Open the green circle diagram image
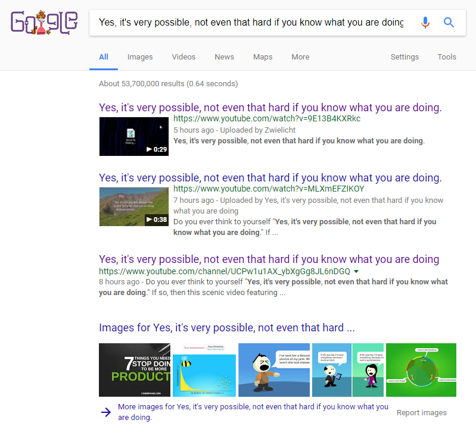 point(421,370)
